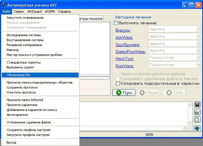203x146 pixels.
Task: Click the 0/0/0 status bar counter
Action: point(149,135)
